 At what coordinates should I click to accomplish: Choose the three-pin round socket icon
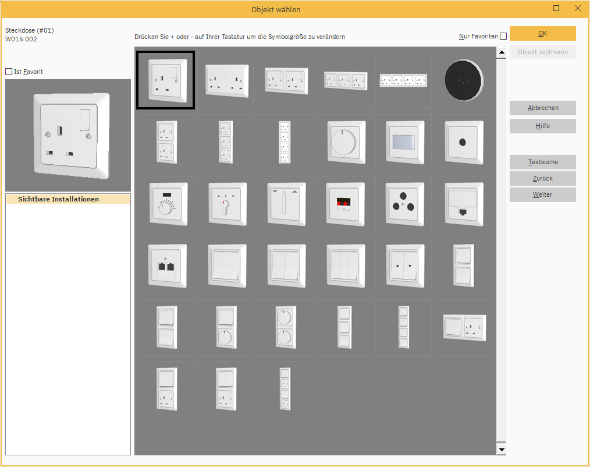pos(403,205)
